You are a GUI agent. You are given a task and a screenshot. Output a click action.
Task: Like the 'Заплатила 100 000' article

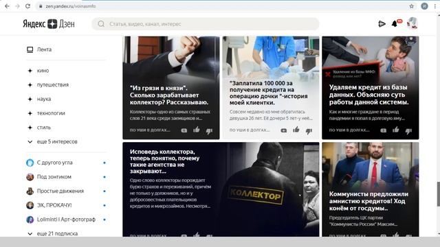click(x=296, y=130)
